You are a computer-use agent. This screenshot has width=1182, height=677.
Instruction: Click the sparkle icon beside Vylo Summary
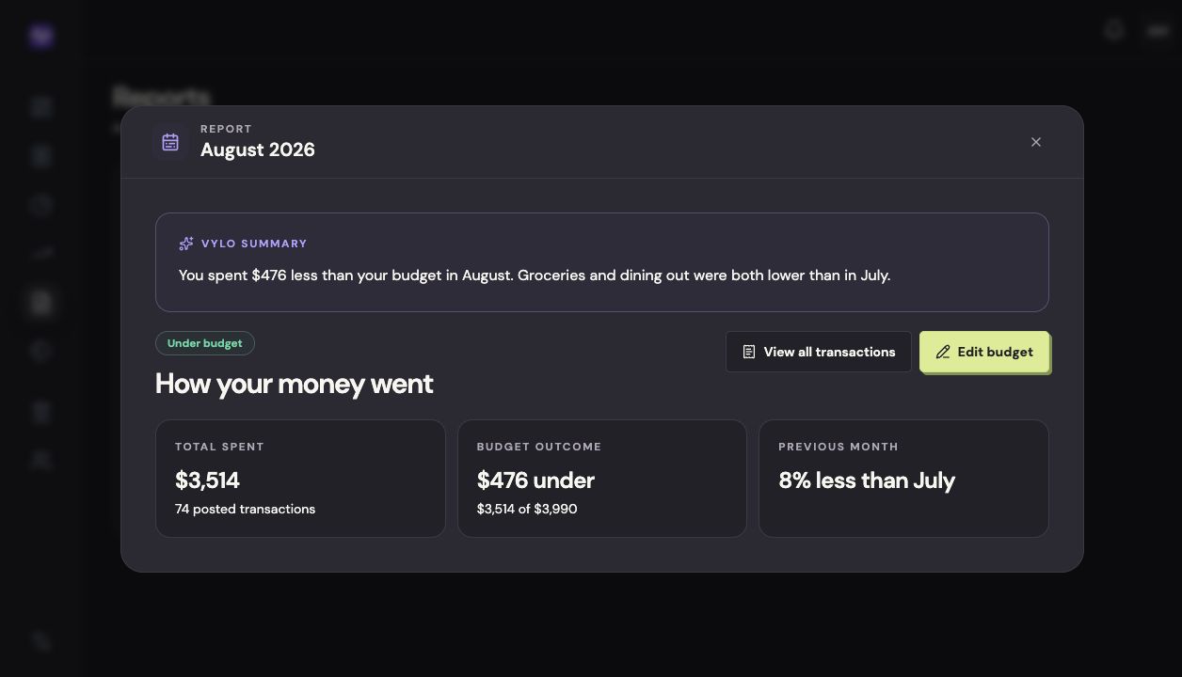[x=186, y=244]
